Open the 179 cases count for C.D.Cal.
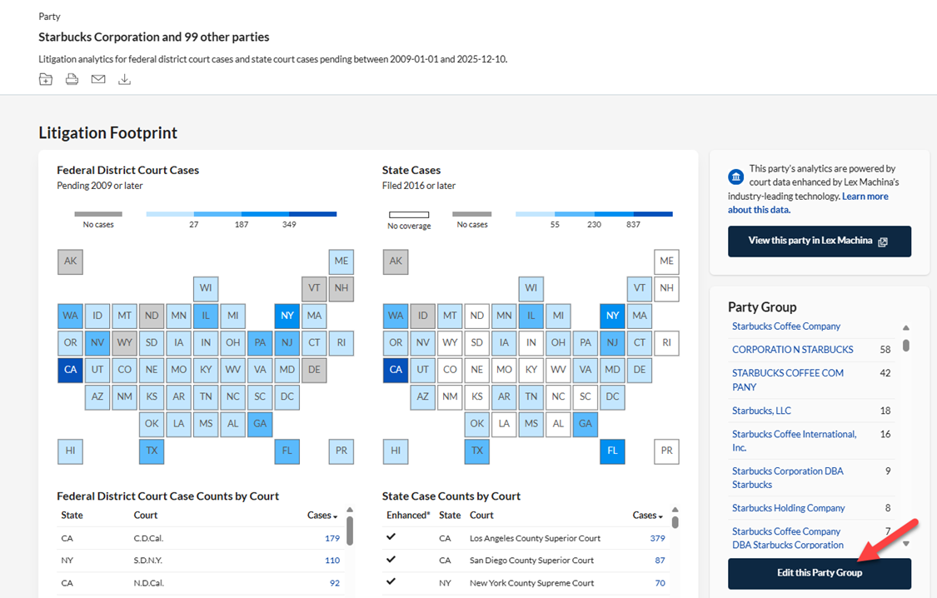 pyautogui.click(x=331, y=538)
